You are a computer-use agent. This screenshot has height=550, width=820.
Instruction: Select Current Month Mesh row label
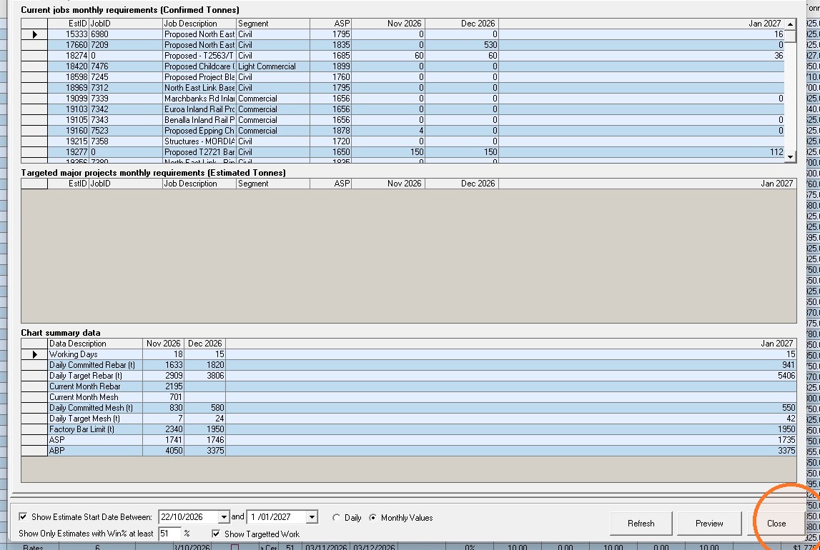click(x=95, y=397)
